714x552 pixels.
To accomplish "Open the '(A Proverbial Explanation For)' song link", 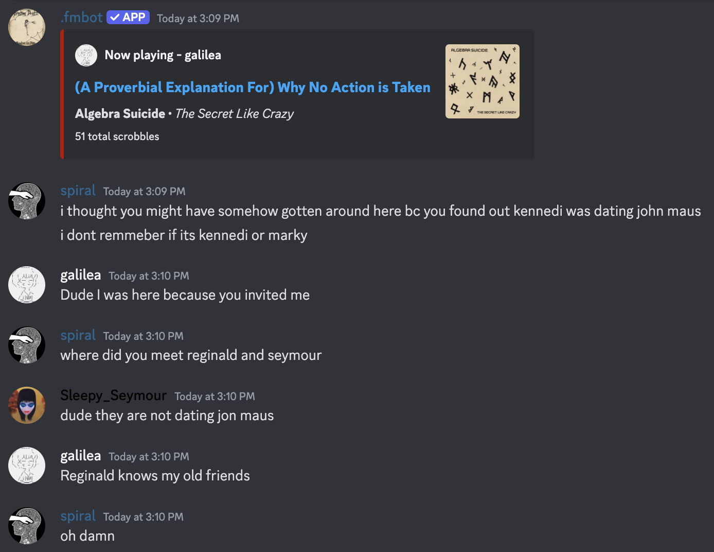I will pos(253,88).
